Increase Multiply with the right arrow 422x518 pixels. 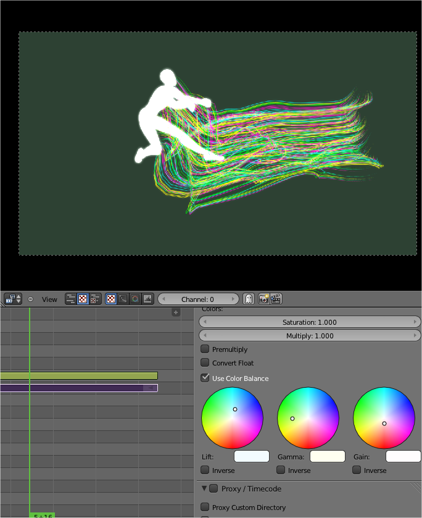pos(415,336)
